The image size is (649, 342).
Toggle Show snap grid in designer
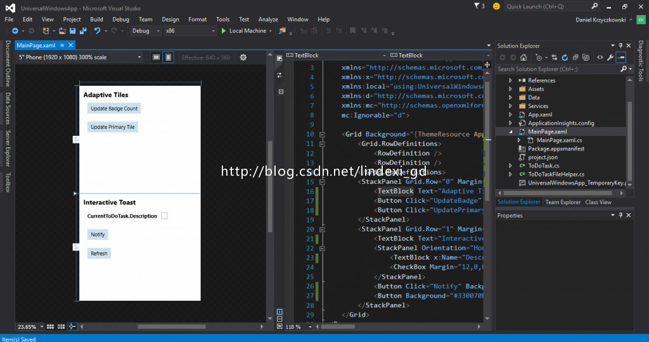pyautogui.click(x=51, y=327)
